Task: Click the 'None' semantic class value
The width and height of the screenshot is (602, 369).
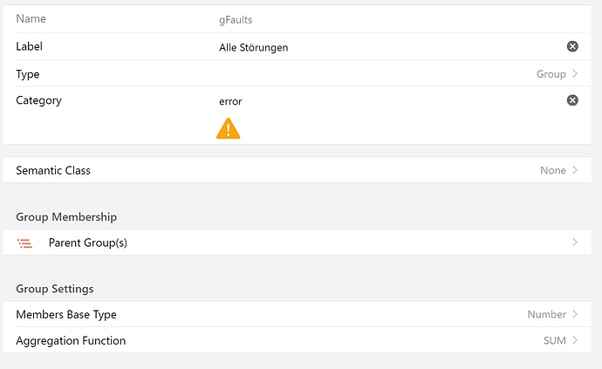Action: tap(552, 170)
